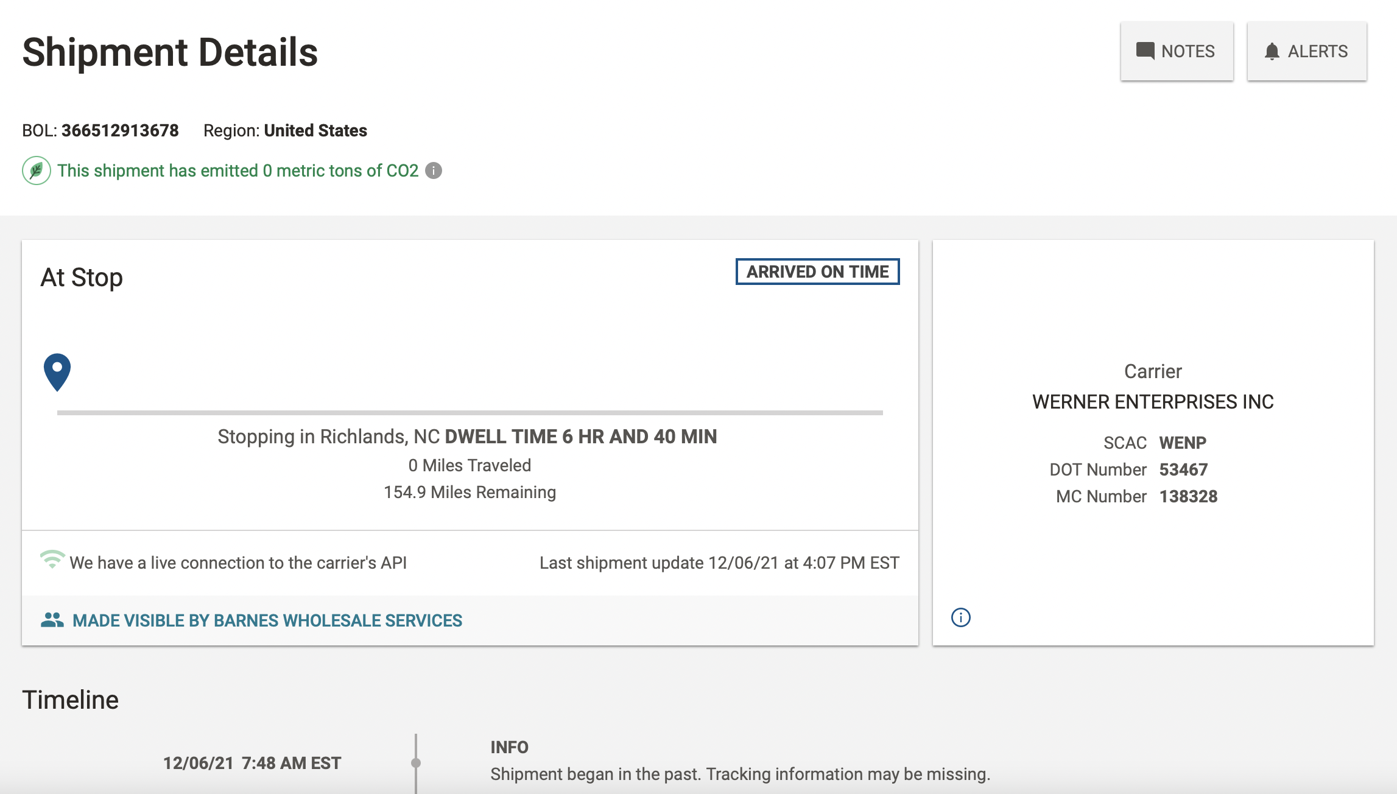Click the blue location pin marker
This screenshot has width=1397, height=794.
tap(57, 372)
